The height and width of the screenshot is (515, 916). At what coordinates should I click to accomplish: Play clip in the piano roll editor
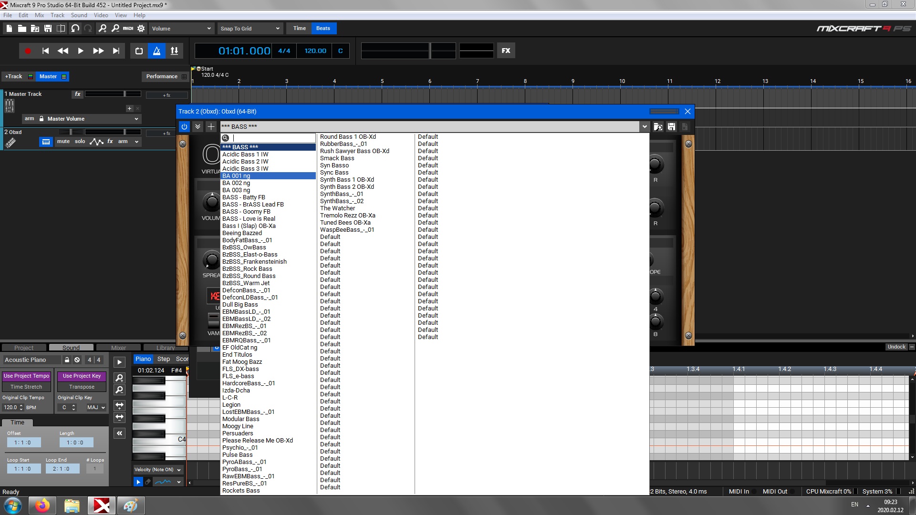pyautogui.click(x=119, y=362)
